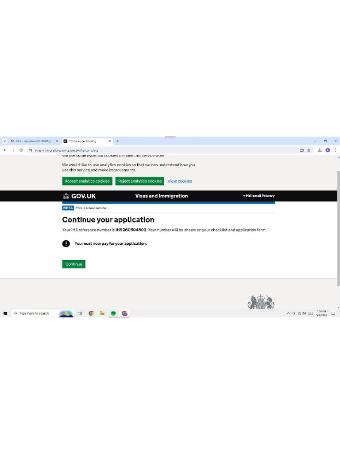Screen dimensions: 340x454
Task: Open the taskbar clock and date
Action: pyautogui.click(x=321, y=313)
